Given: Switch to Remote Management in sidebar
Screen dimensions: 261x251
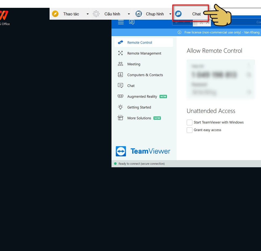Looking at the screenshot, I should click(144, 53).
